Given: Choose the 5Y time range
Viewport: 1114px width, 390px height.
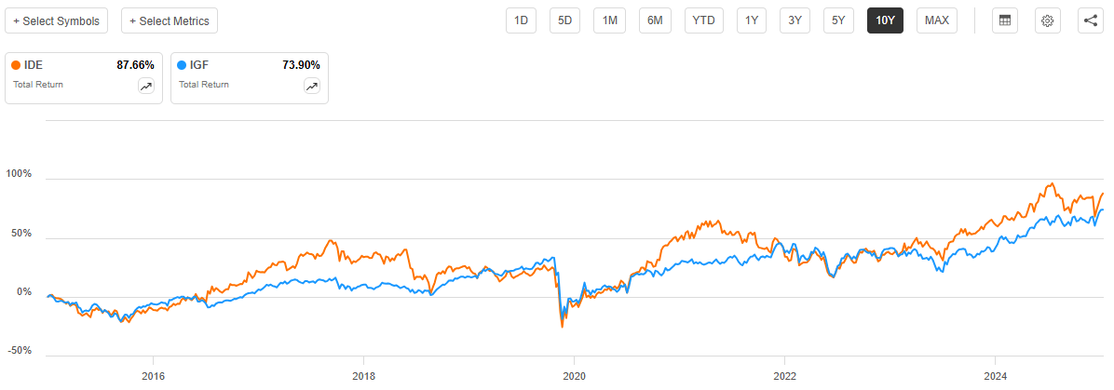Looking at the screenshot, I should tap(839, 20).
